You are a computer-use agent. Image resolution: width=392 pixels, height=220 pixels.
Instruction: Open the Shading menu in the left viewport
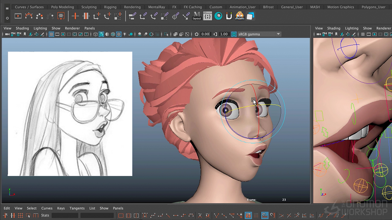[x=22, y=28]
